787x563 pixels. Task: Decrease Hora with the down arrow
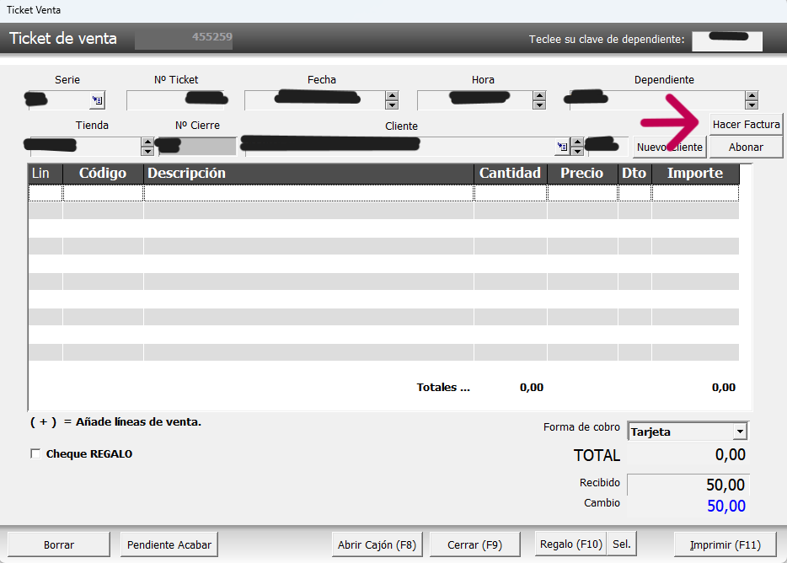[x=539, y=105]
